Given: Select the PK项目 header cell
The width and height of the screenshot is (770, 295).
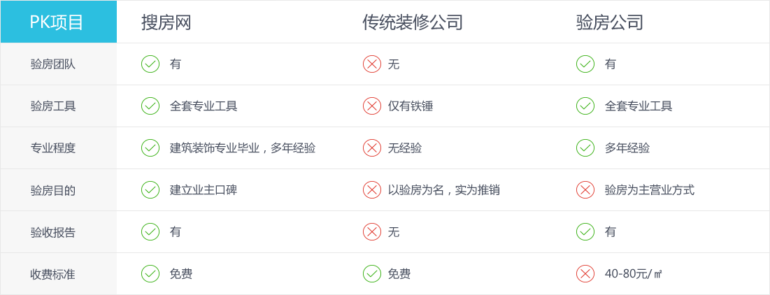Looking at the screenshot, I should click(x=59, y=22).
